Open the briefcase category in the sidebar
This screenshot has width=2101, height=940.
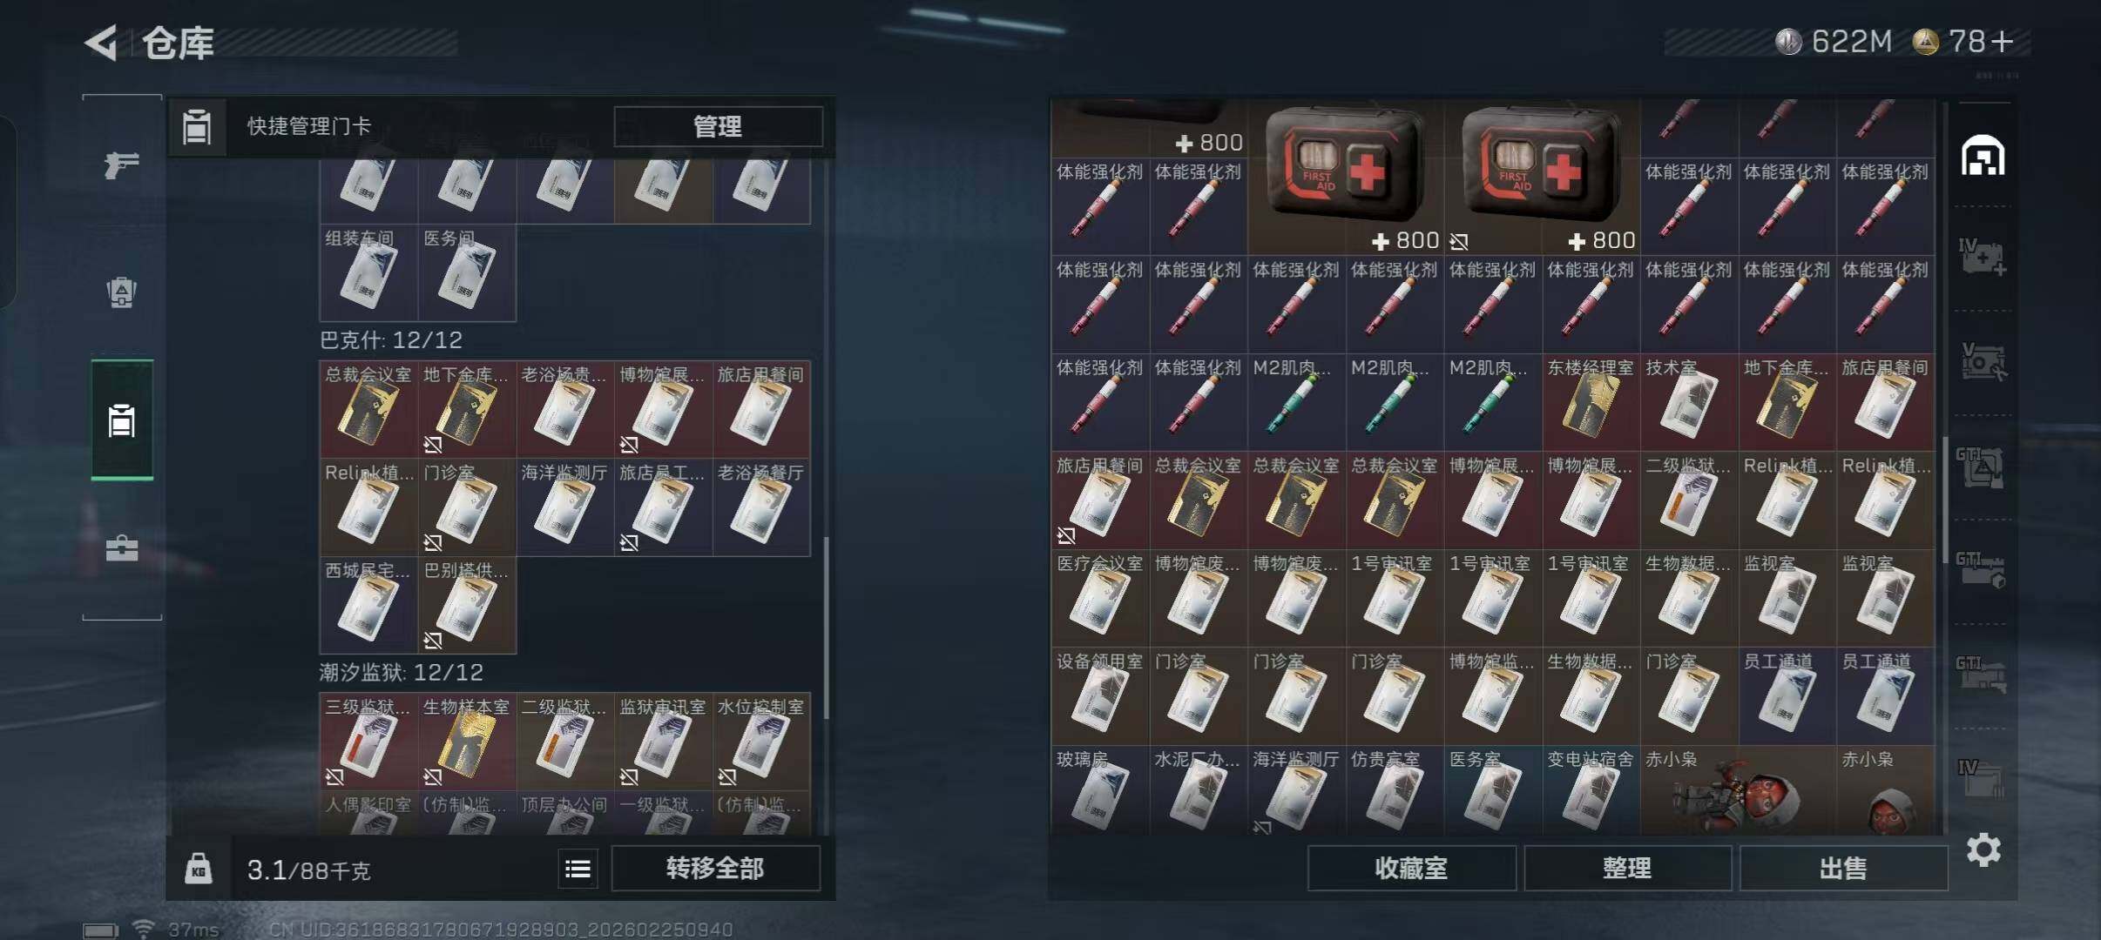122,548
